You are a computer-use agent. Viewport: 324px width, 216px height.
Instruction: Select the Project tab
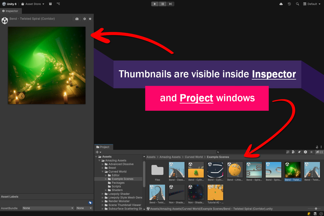103,147
